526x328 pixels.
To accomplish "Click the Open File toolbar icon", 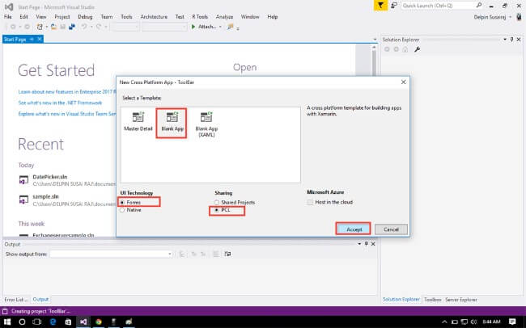I will point(53,27).
